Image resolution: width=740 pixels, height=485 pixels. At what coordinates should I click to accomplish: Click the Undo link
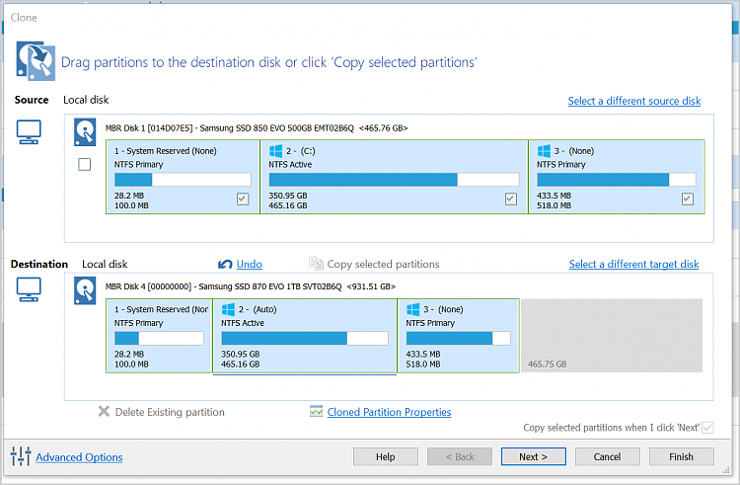pos(250,264)
